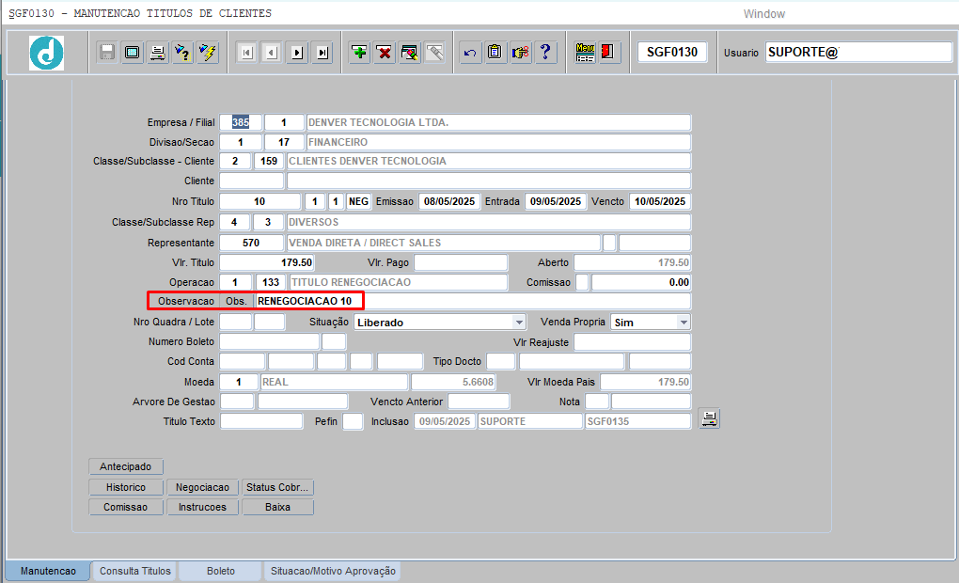Click the Emissao date field 08/05/2025
This screenshot has height=583, width=959.
coord(449,201)
